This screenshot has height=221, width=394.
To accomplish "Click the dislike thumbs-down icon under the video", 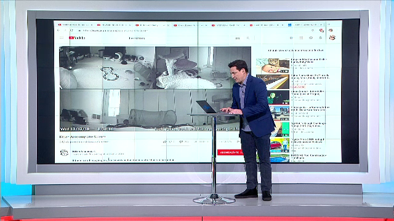I will [180, 142].
